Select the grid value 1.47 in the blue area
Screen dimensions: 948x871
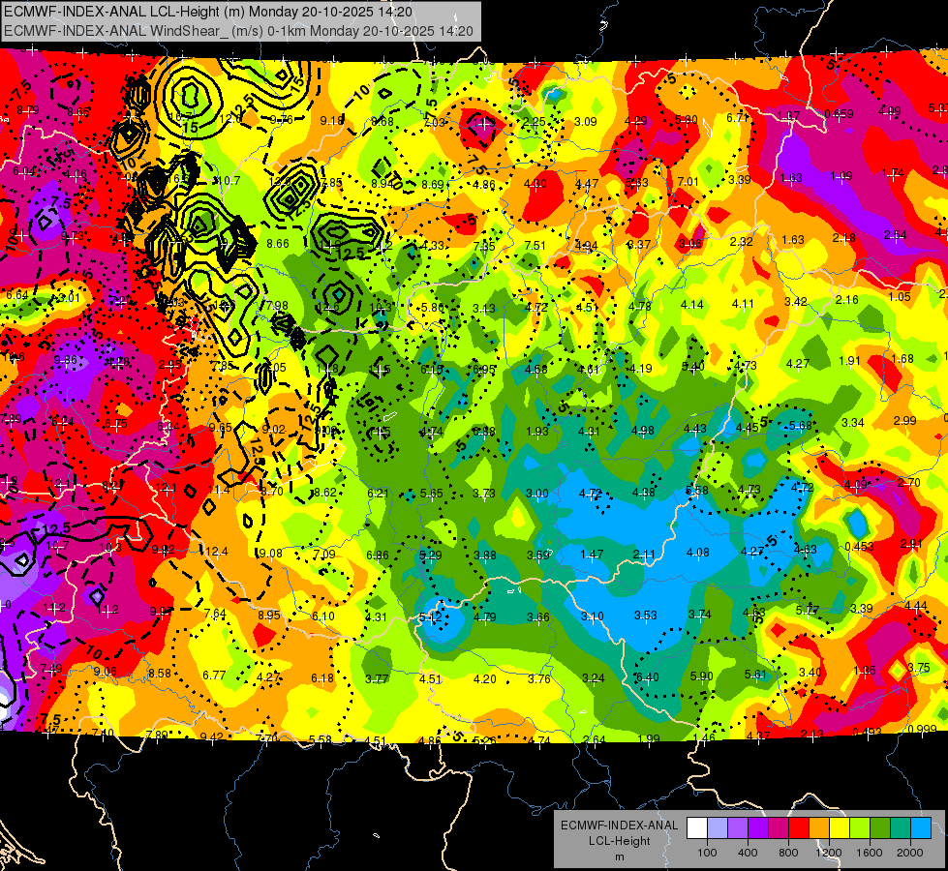point(592,555)
